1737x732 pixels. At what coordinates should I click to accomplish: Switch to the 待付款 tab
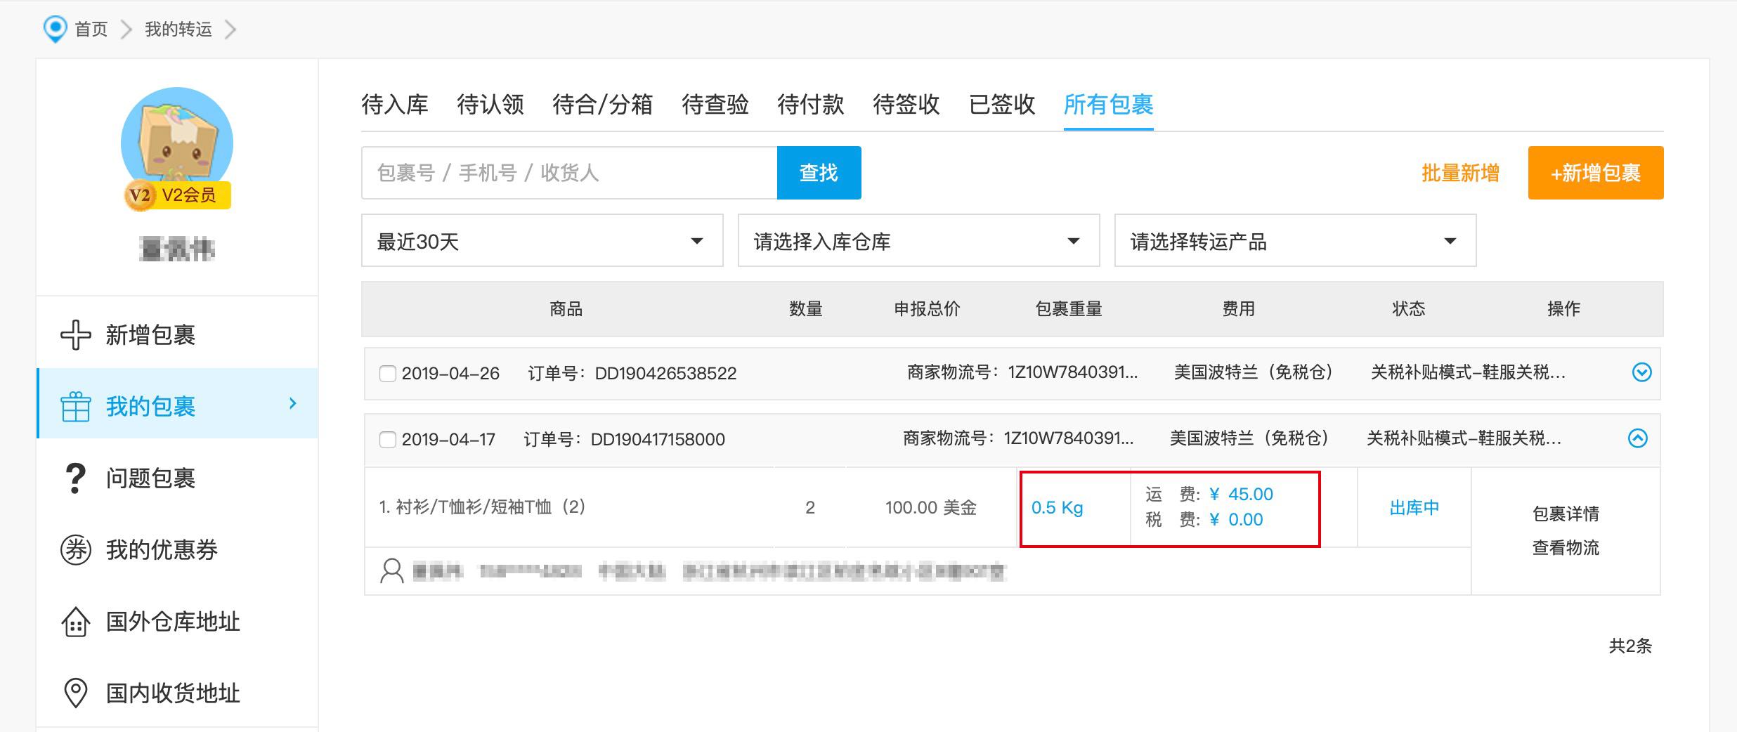(809, 105)
